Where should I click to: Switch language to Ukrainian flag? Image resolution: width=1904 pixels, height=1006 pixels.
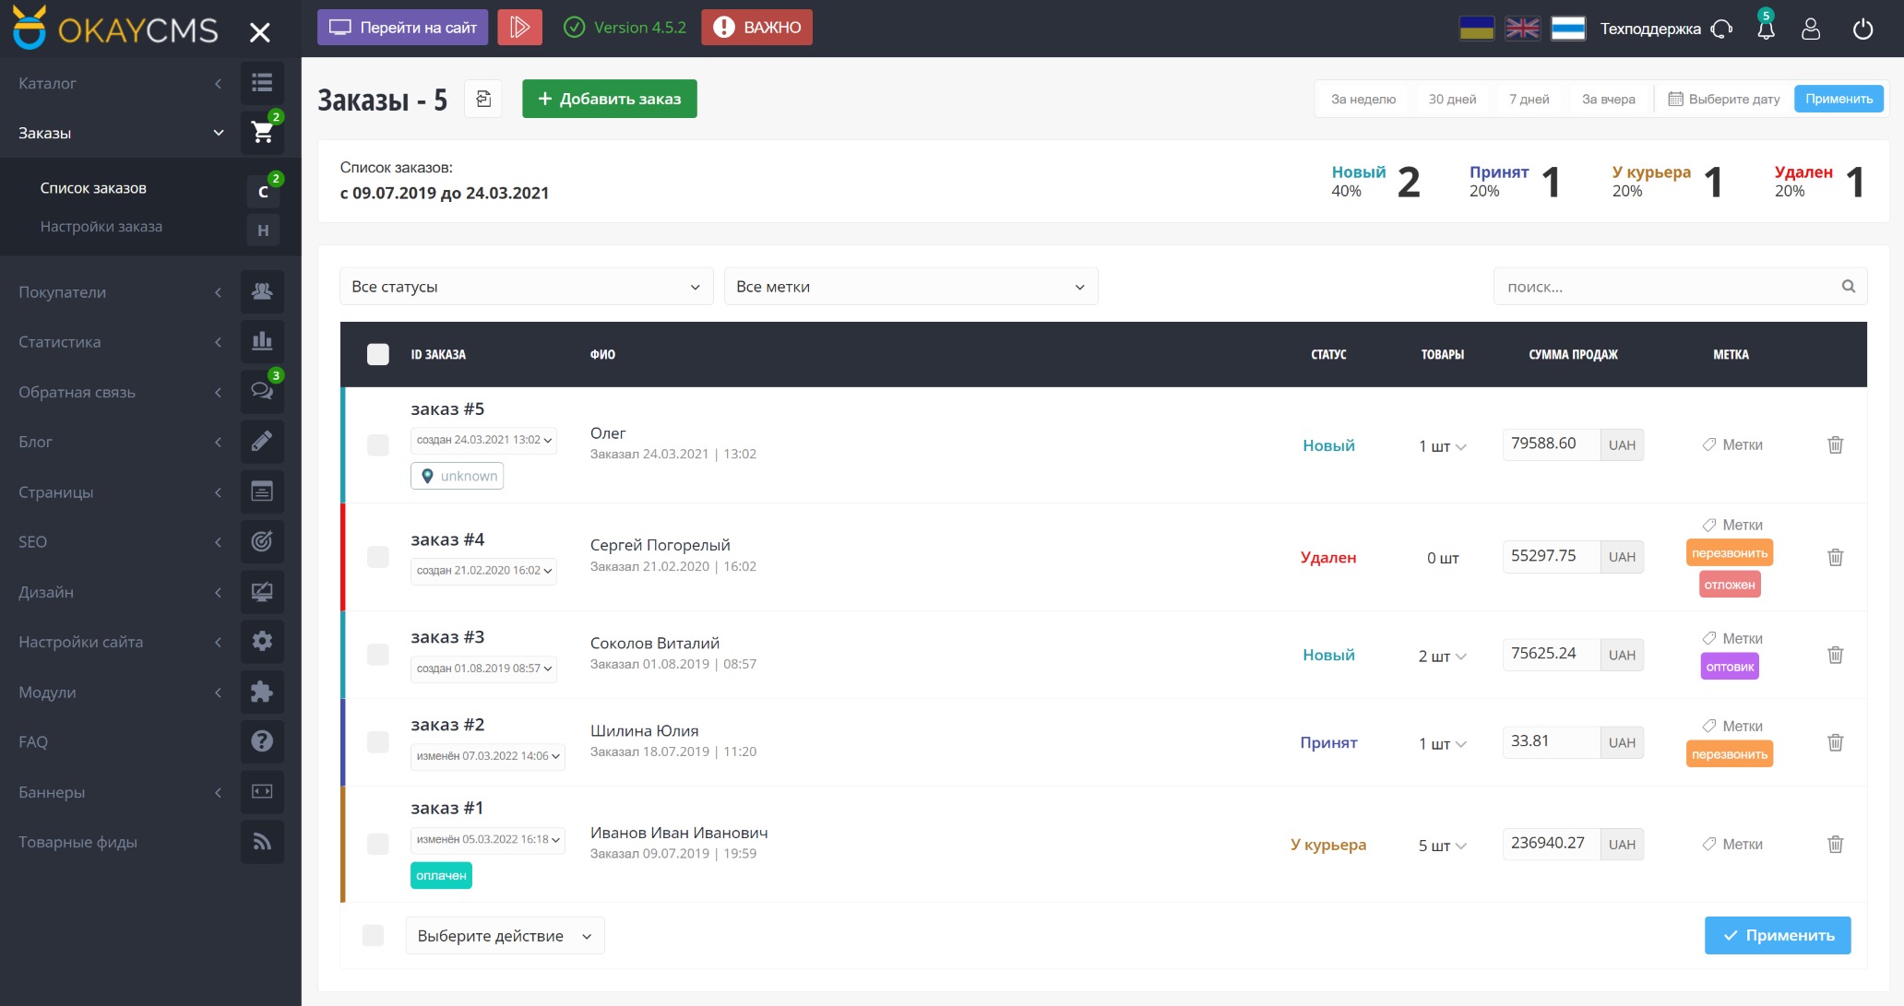click(1477, 29)
